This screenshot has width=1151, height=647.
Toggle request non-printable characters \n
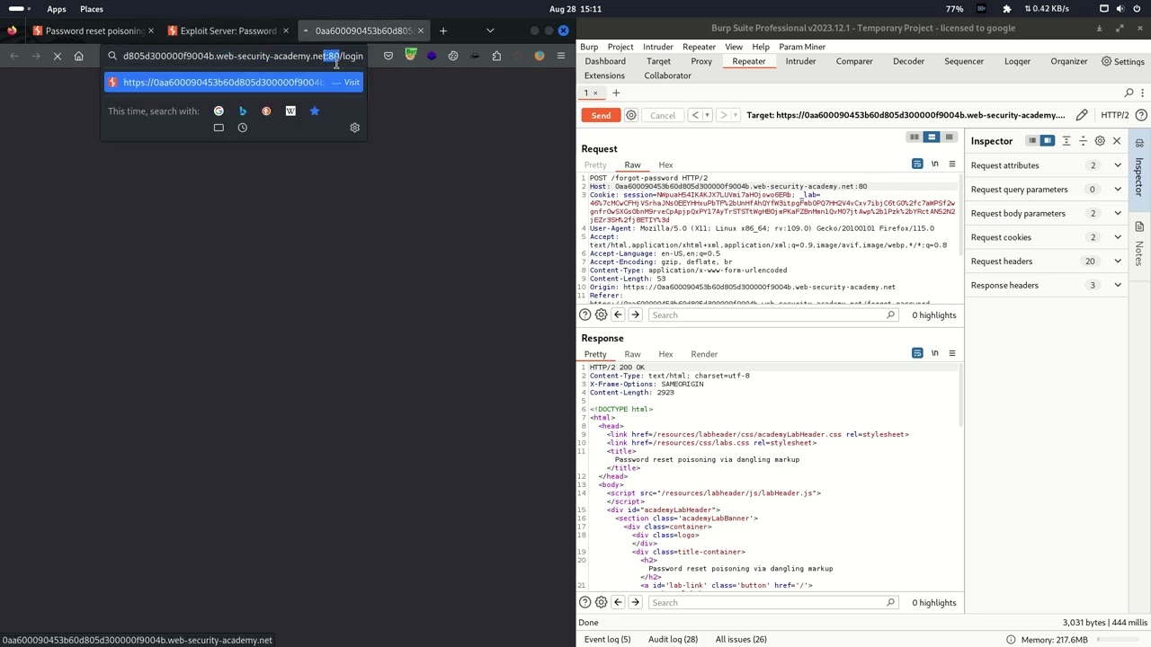click(935, 164)
